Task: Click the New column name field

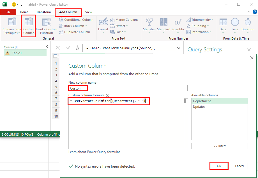Action: point(128,88)
